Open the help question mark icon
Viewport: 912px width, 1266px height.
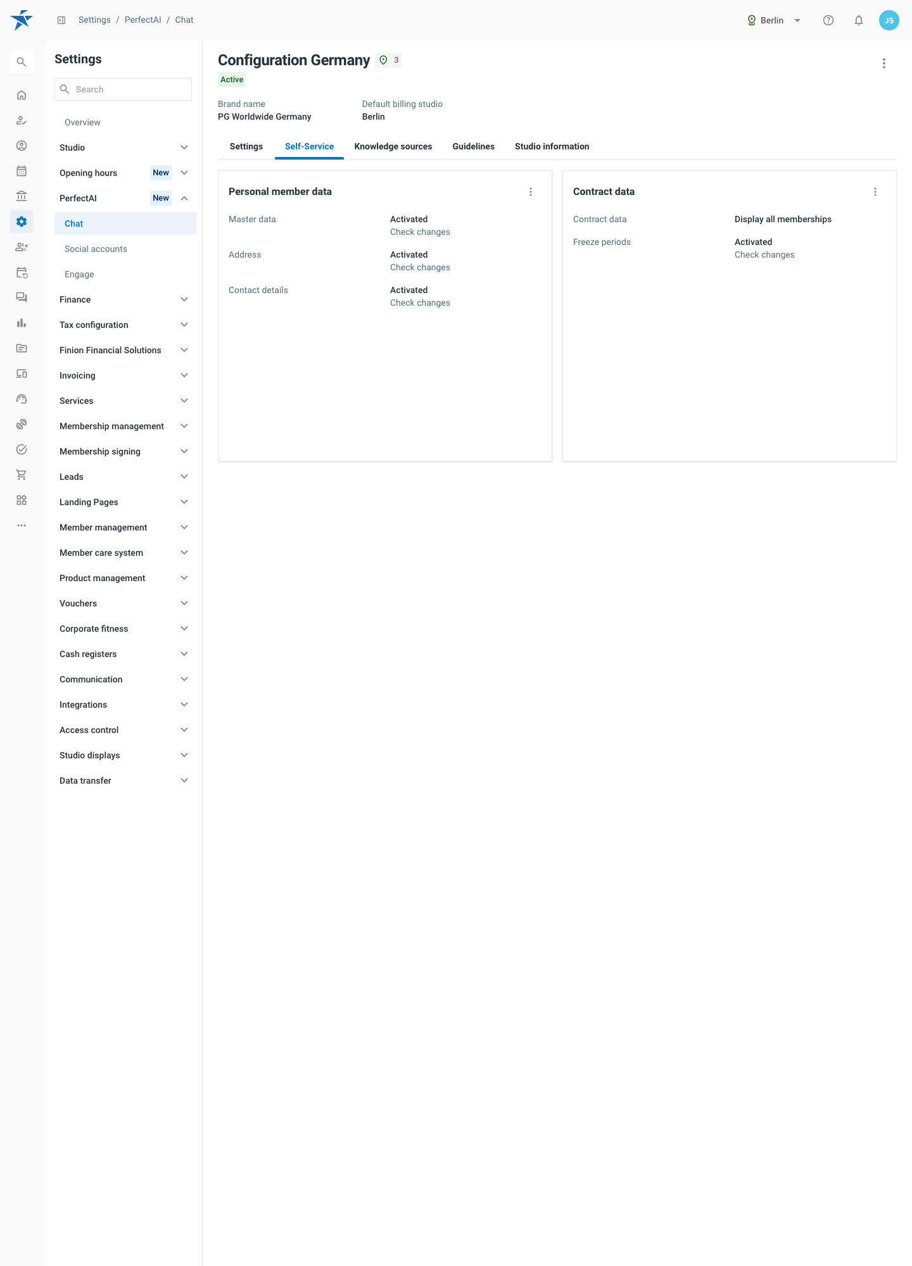coord(828,20)
